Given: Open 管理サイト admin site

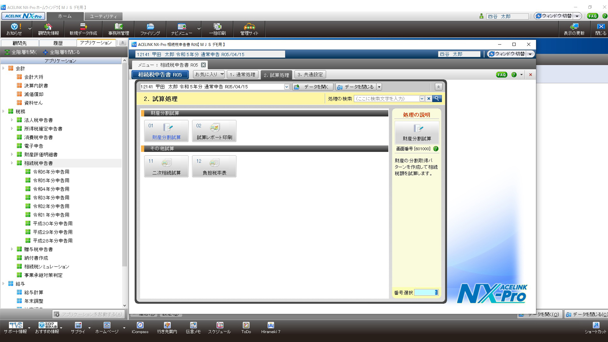Looking at the screenshot, I should click(249, 29).
